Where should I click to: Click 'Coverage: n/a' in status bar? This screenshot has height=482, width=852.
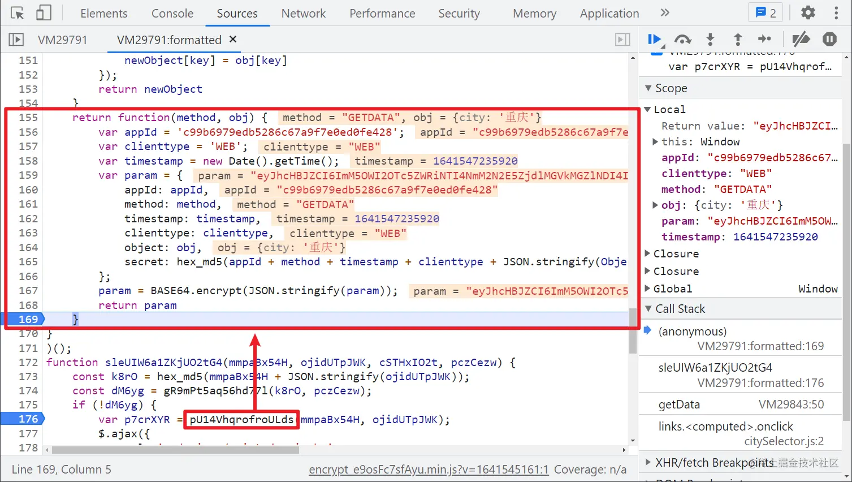[x=590, y=470]
